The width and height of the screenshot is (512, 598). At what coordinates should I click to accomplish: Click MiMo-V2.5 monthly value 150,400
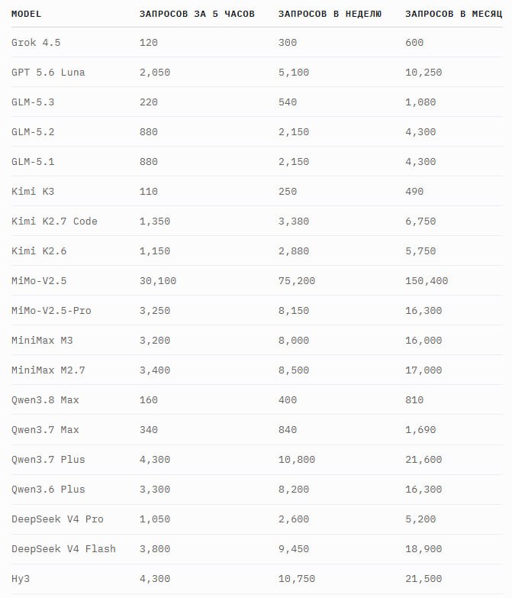[427, 281]
